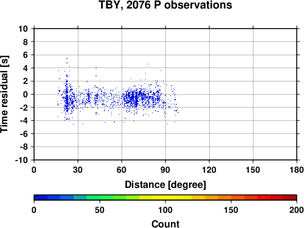Click the colorbar tick label 200

297,210
